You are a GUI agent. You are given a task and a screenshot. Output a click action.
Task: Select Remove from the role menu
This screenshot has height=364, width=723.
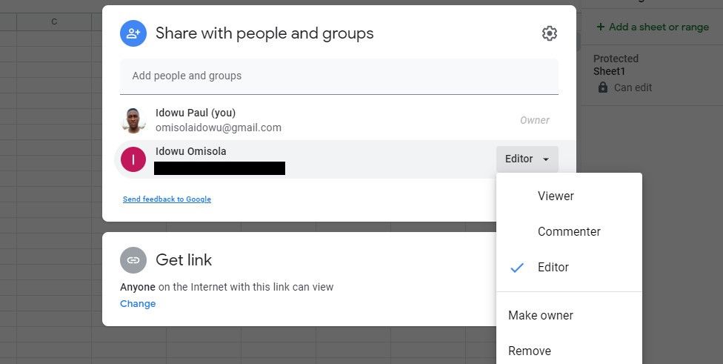coord(530,351)
